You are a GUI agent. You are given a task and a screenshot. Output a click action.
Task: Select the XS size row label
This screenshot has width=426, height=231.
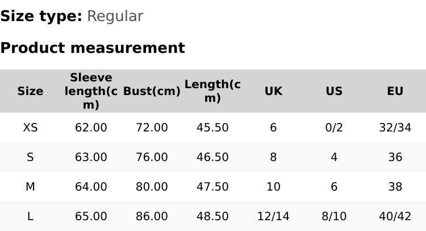(x=30, y=127)
